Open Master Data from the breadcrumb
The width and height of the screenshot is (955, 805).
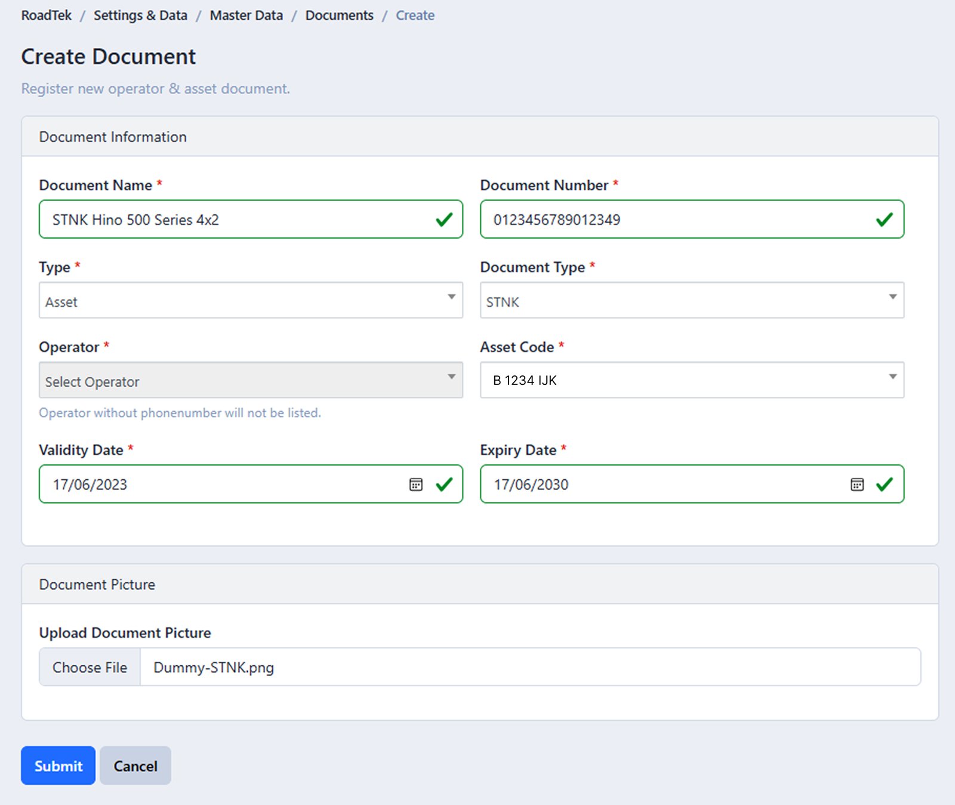click(x=245, y=15)
